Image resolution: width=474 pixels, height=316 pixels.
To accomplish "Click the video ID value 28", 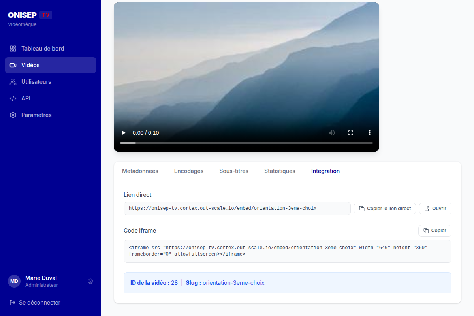I will (174, 283).
